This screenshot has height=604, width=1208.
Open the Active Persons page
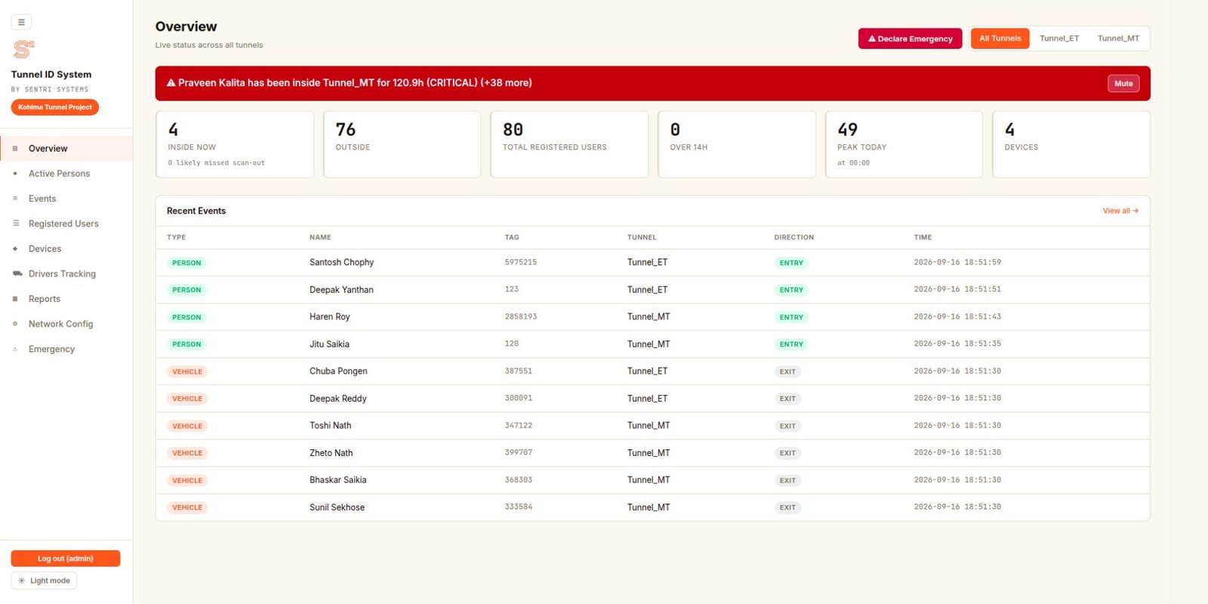pos(66,174)
